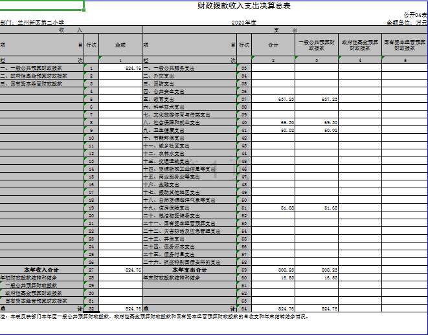
Task: Click the 收入 section header
Action: point(70,30)
